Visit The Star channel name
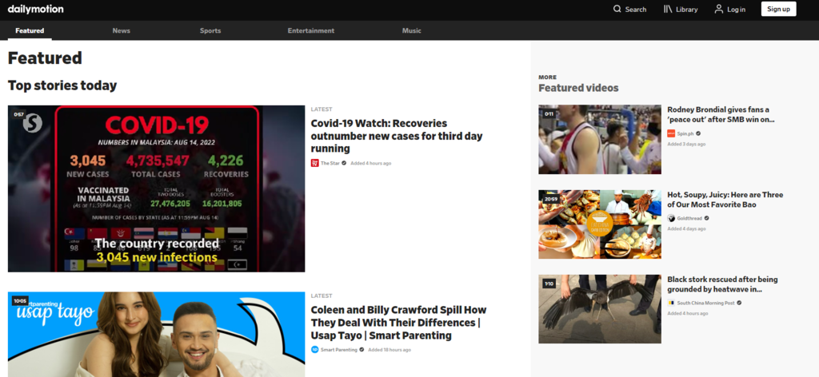This screenshot has width=819, height=377. click(330, 163)
